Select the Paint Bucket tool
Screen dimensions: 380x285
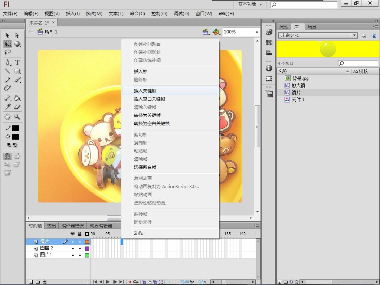(x=17, y=98)
